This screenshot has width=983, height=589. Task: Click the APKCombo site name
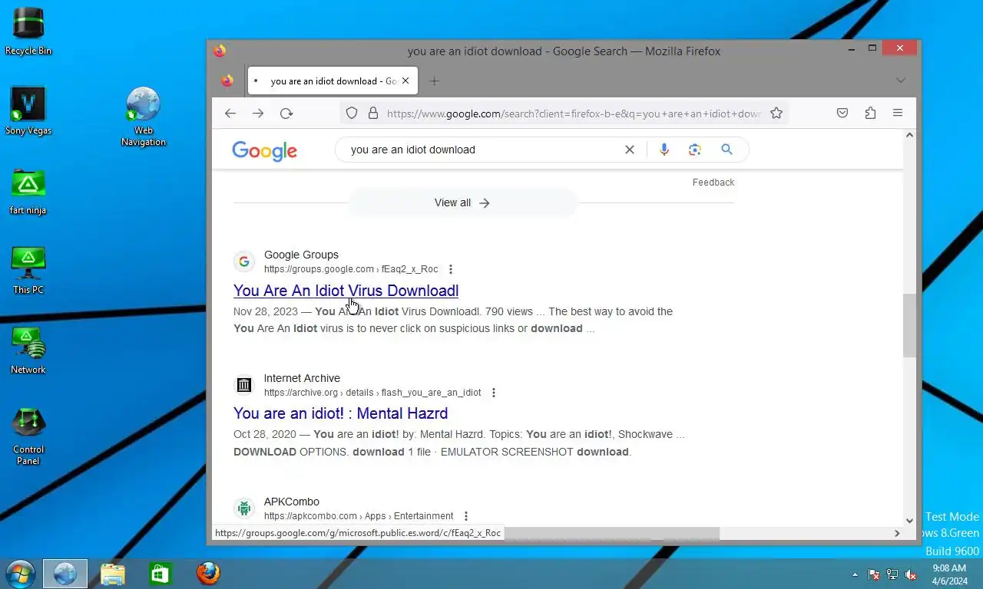[x=292, y=502]
